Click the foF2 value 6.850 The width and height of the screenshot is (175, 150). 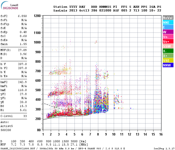(22, 16)
